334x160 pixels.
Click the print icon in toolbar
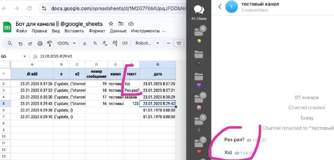click(x=40, y=44)
